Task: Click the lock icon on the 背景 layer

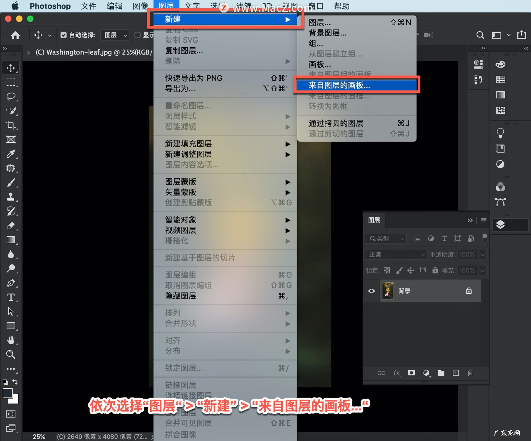Action: [x=468, y=291]
